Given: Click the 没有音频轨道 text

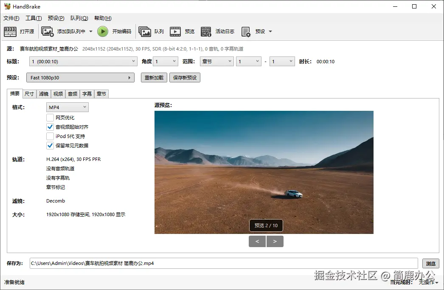Looking at the screenshot, I should pos(60,169).
